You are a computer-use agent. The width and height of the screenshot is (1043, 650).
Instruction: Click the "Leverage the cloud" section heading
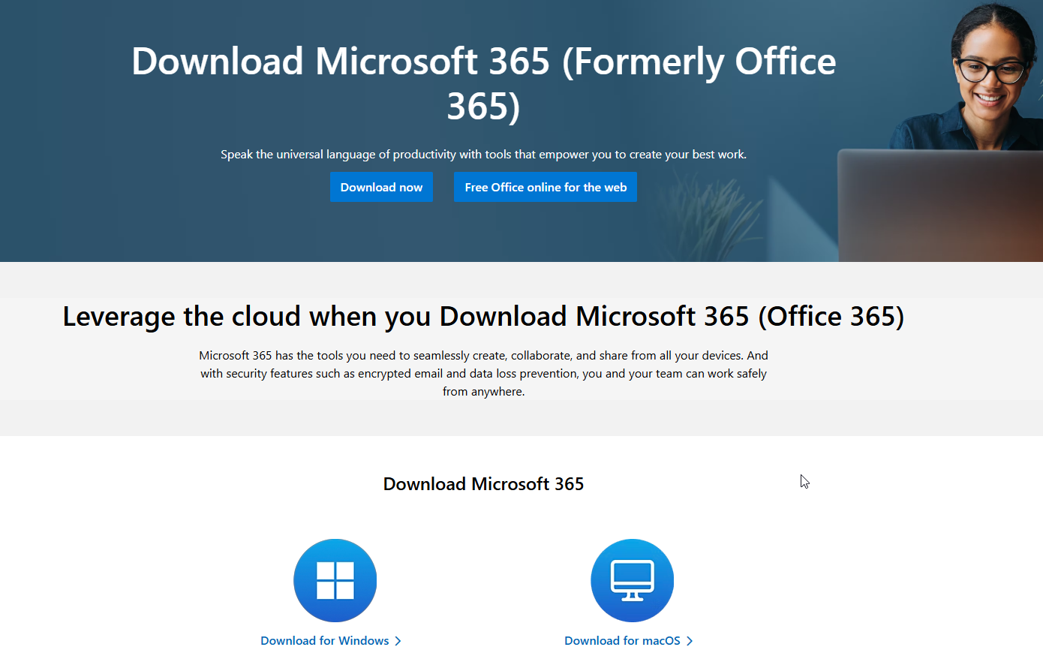pos(483,316)
